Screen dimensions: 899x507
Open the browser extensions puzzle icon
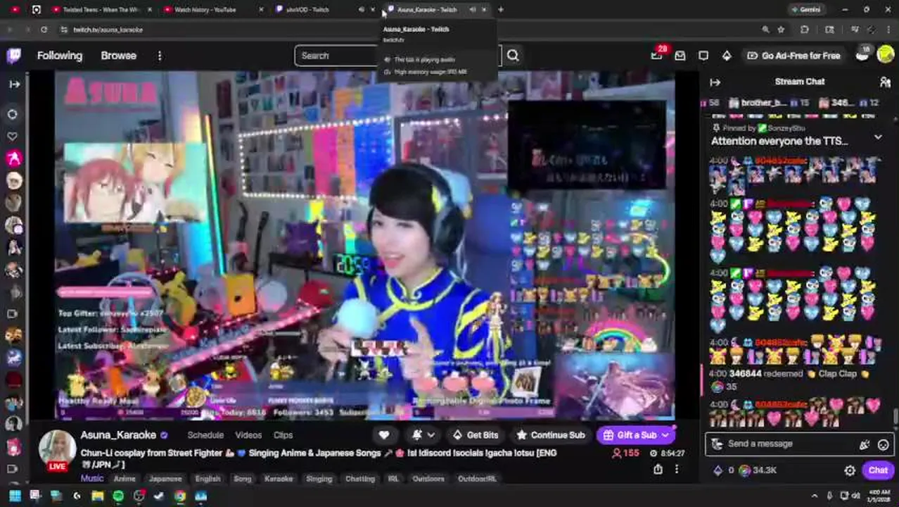[x=805, y=30]
